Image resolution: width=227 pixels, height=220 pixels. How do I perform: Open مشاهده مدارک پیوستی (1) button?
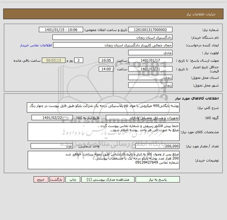pos(108,179)
